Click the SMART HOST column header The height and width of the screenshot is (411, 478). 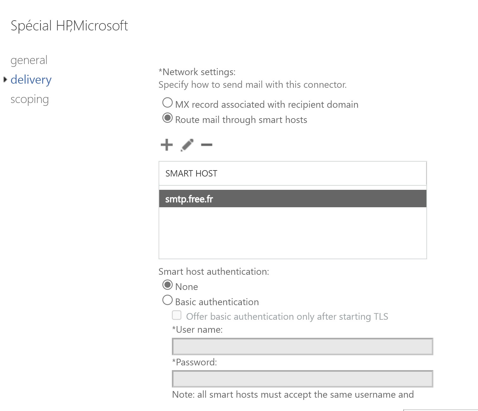(292, 173)
